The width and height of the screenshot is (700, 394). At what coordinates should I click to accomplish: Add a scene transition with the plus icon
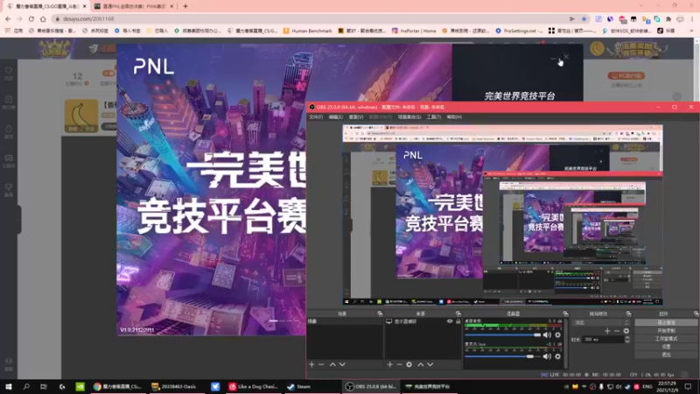(x=607, y=331)
